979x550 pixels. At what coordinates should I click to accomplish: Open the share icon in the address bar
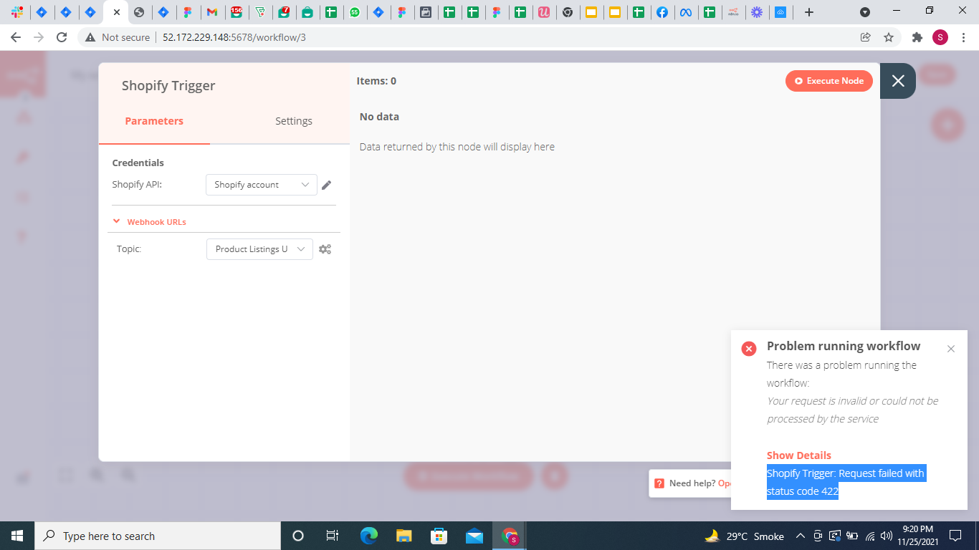[866, 37]
